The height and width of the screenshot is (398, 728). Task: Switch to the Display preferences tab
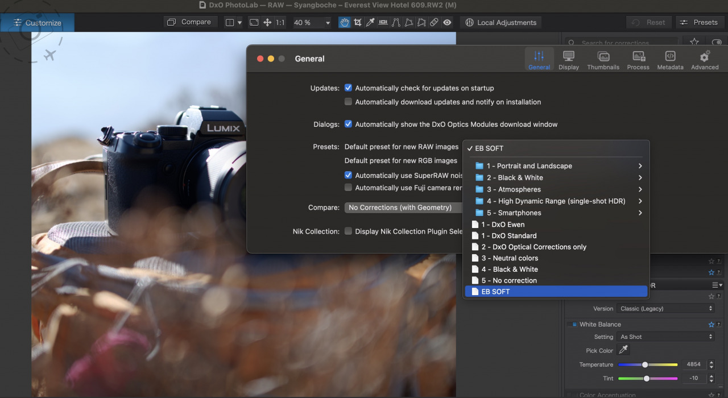[569, 59]
